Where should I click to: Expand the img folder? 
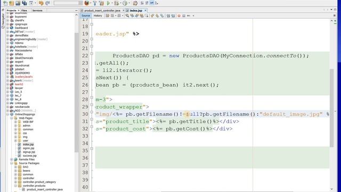pyautogui.click(x=15, y=137)
